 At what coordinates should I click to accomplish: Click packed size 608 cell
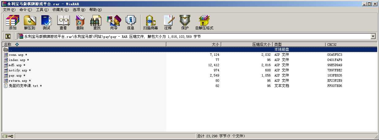click(268, 70)
